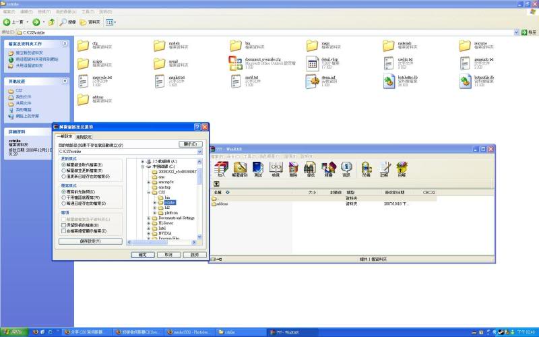This screenshot has height=337, width=539.
Task: Open the destination path dropdown in extract dialog
Action: point(199,152)
